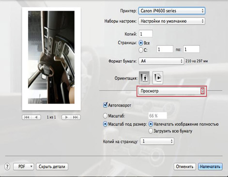Go to previous preview page
This screenshot has width=228, height=177.
tap(36, 117)
